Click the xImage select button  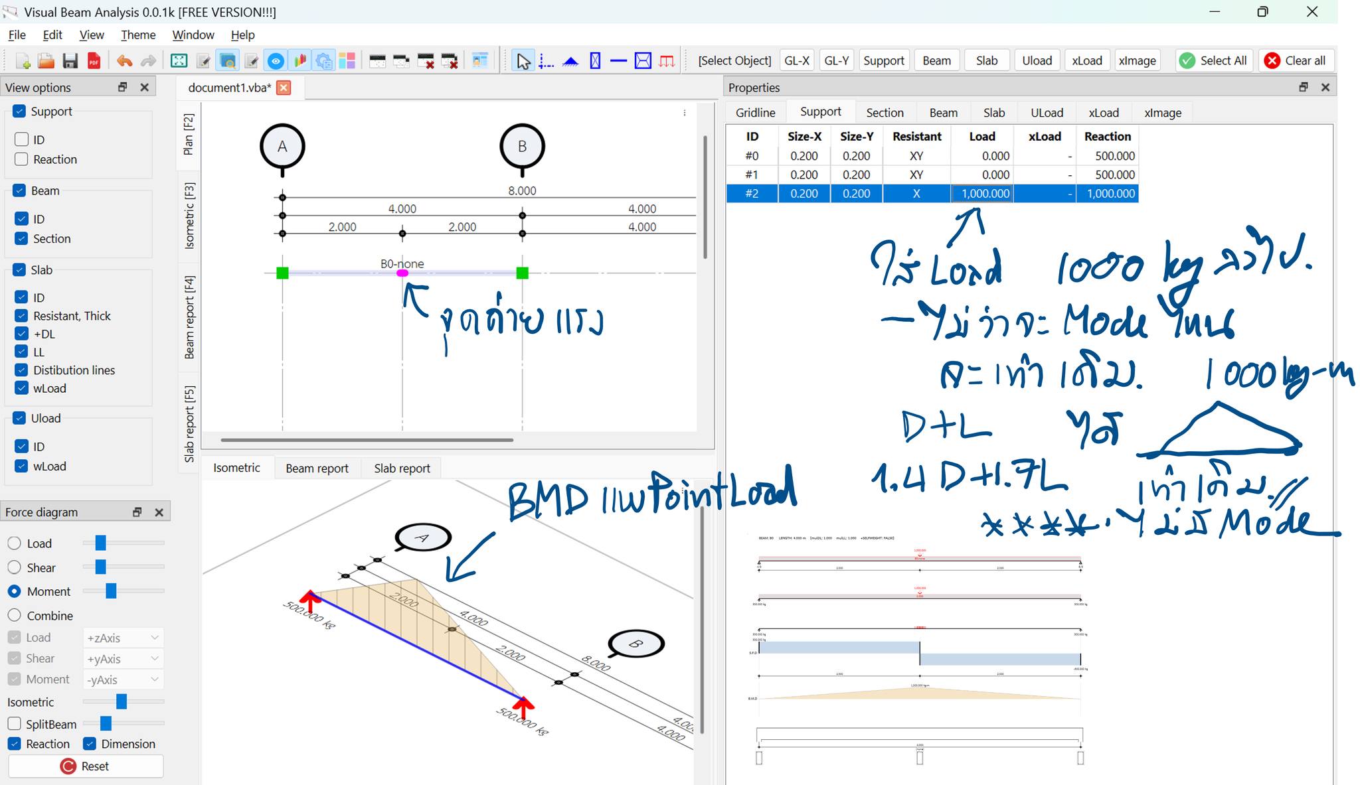1138,61
